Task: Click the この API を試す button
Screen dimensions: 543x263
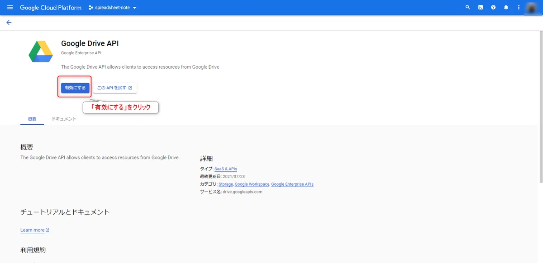Action: coord(115,88)
